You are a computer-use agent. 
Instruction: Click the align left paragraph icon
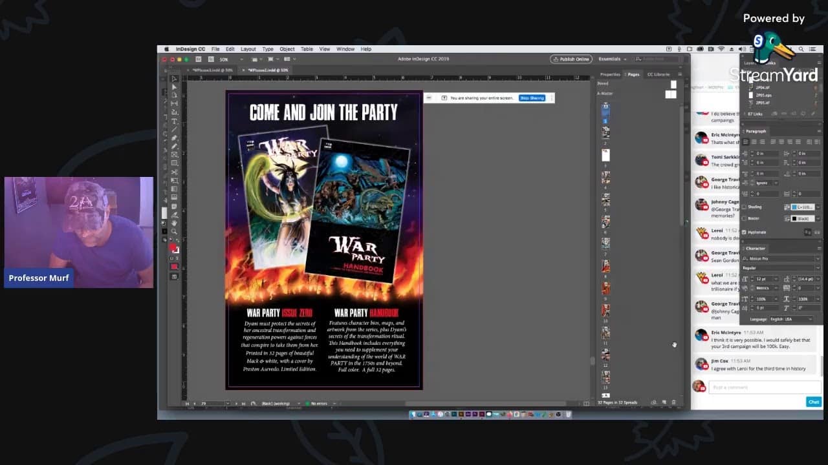coord(746,142)
